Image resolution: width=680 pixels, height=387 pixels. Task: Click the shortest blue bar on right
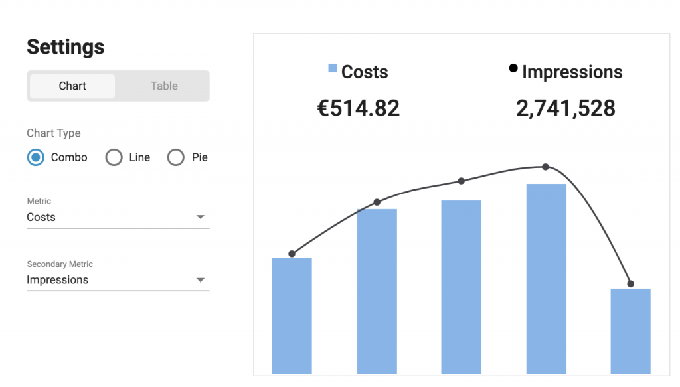[x=631, y=331]
